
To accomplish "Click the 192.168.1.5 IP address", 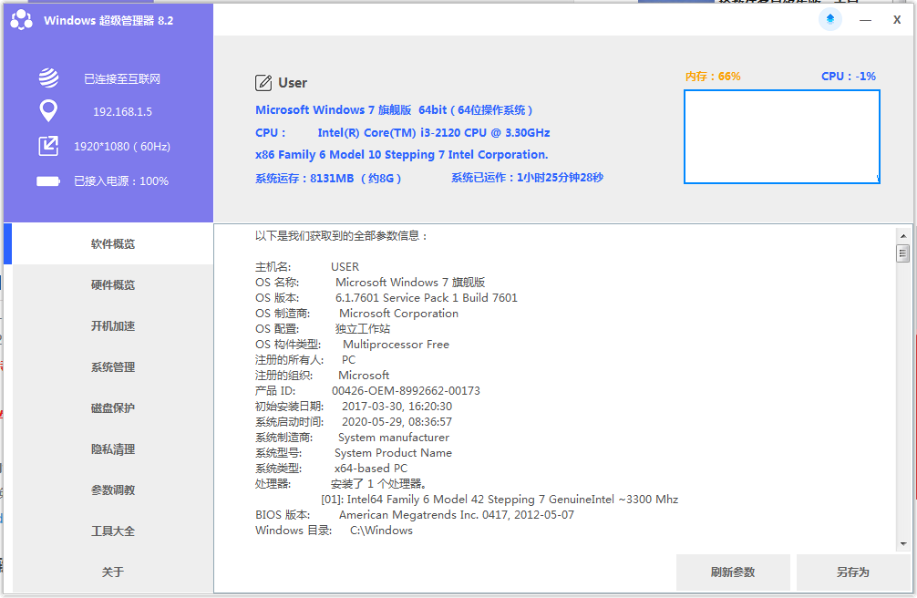I will [122, 112].
